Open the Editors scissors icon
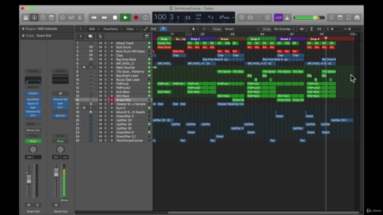This screenshot has height=215, width=383. tap(80, 17)
